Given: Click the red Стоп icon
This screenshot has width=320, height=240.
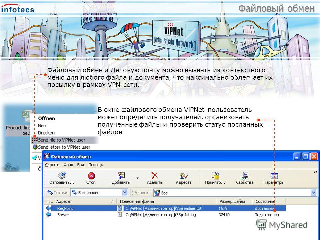Looking at the screenshot, I should [x=91, y=176].
